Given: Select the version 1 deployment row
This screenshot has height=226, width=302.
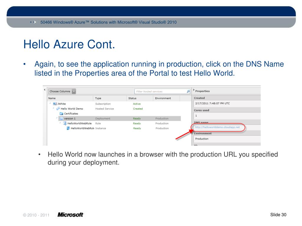Looking at the screenshot, I should [x=119, y=119].
